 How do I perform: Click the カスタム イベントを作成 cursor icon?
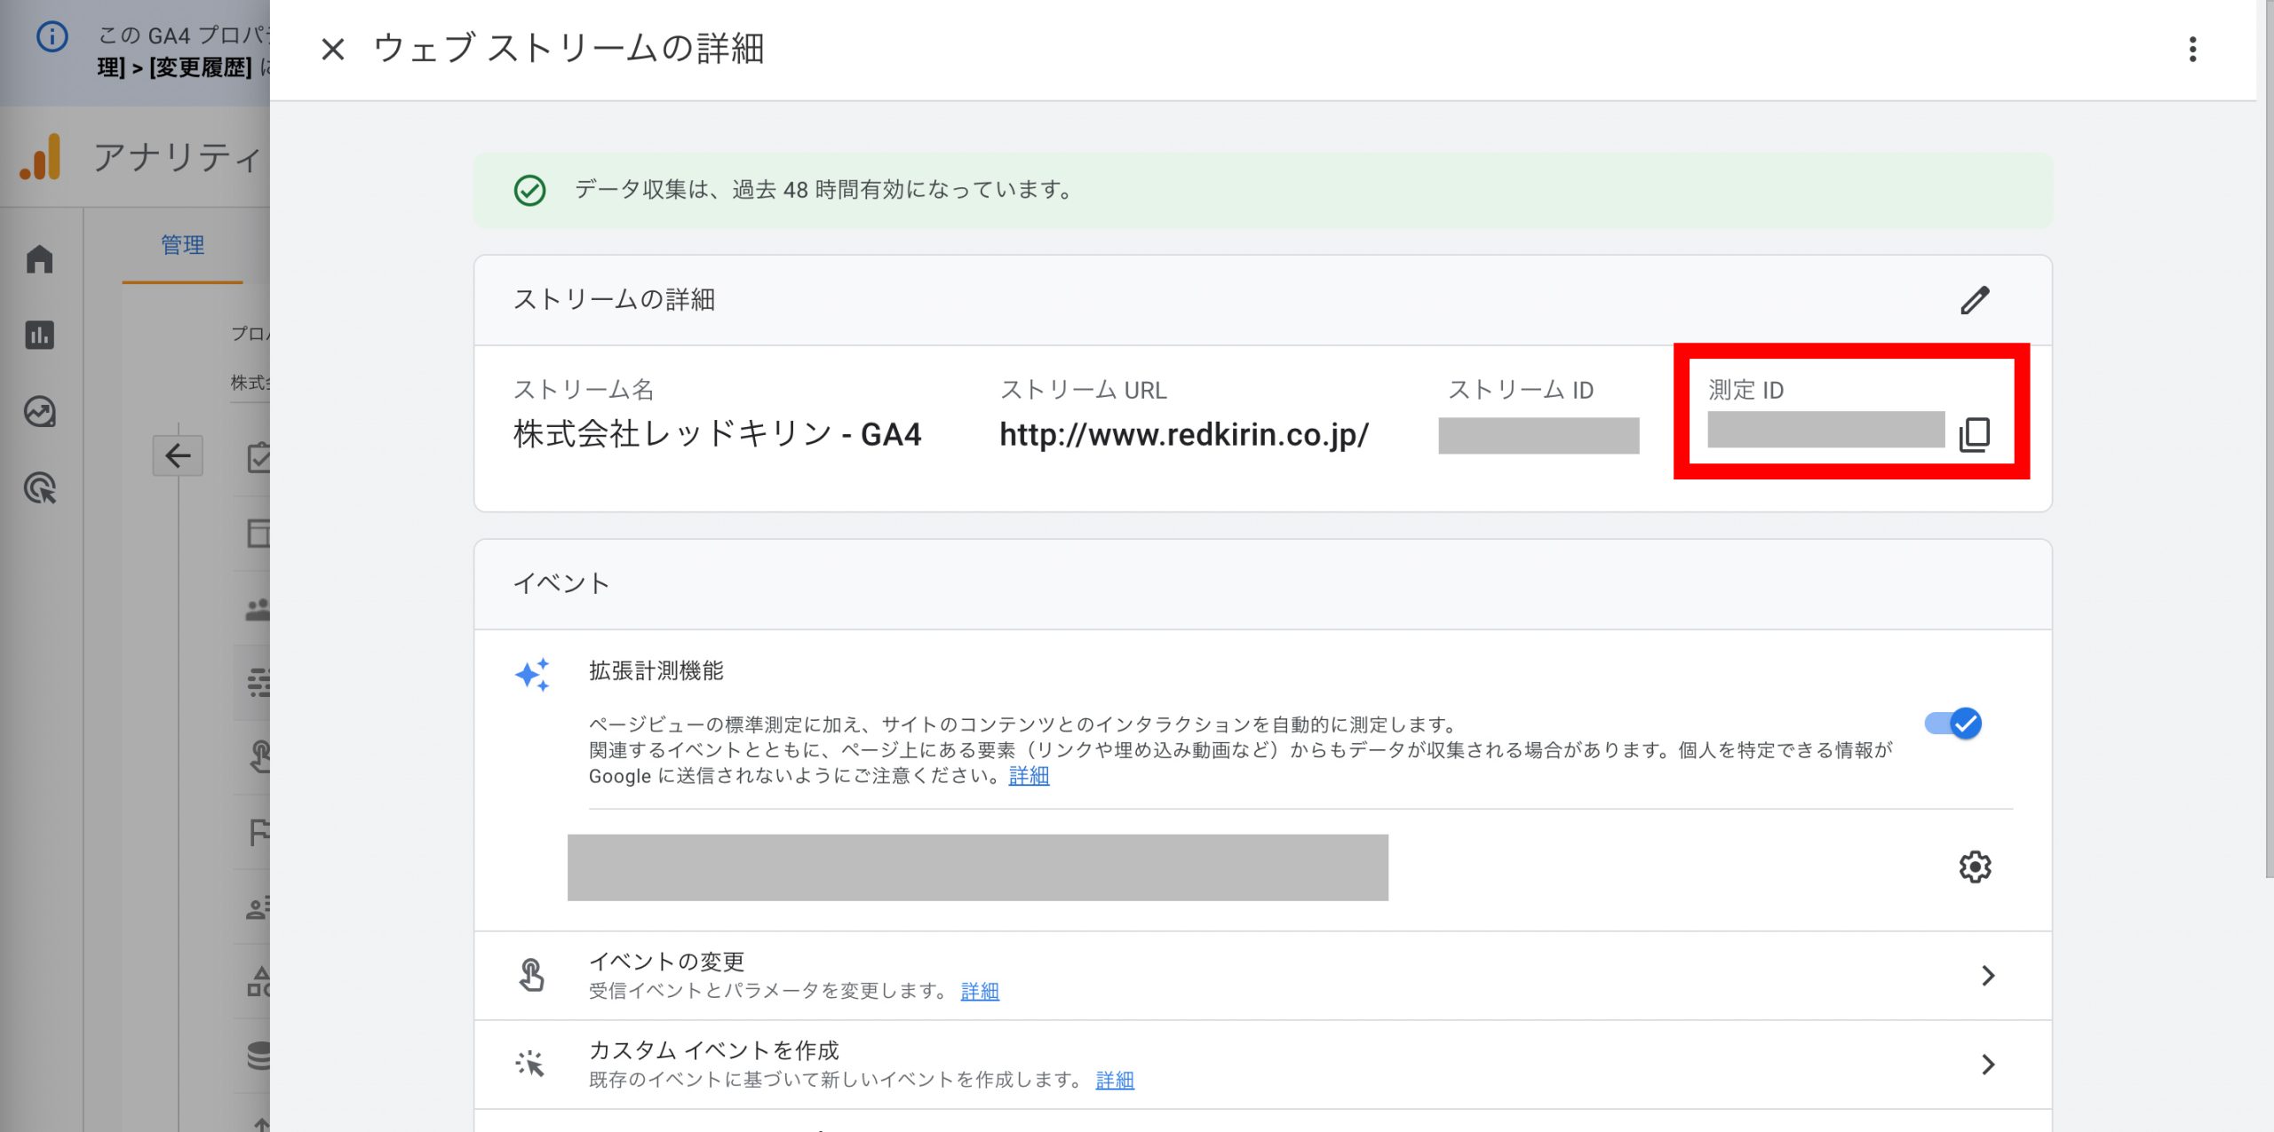530,1063
